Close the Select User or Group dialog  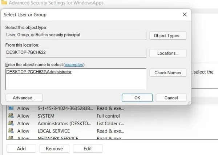coord(185,15)
